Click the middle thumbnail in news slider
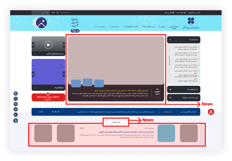Viewport: 232px width, 161px height. (x=88, y=82)
